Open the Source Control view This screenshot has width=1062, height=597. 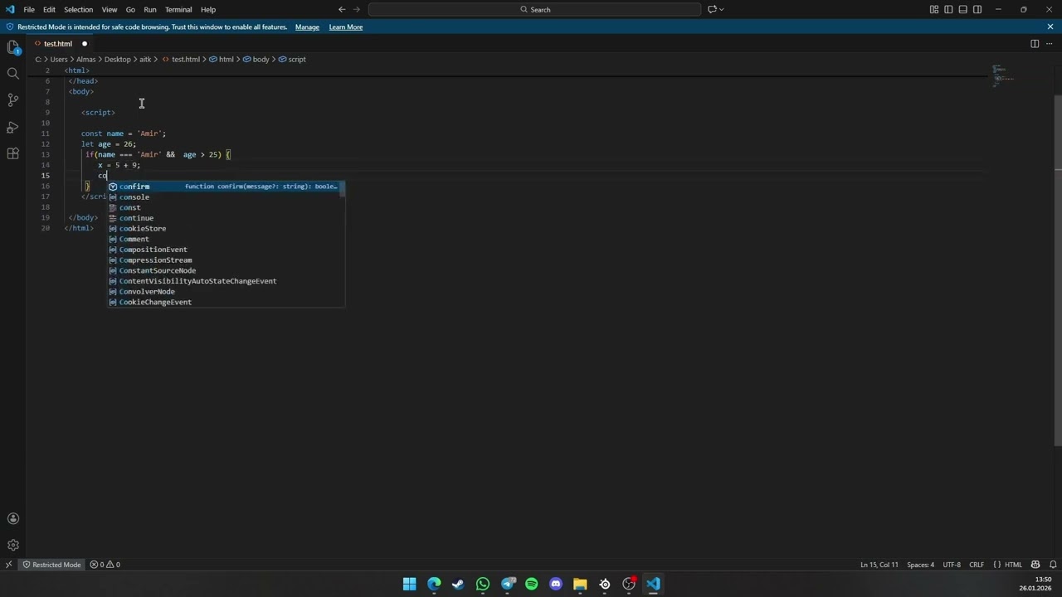[x=12, y=100]
